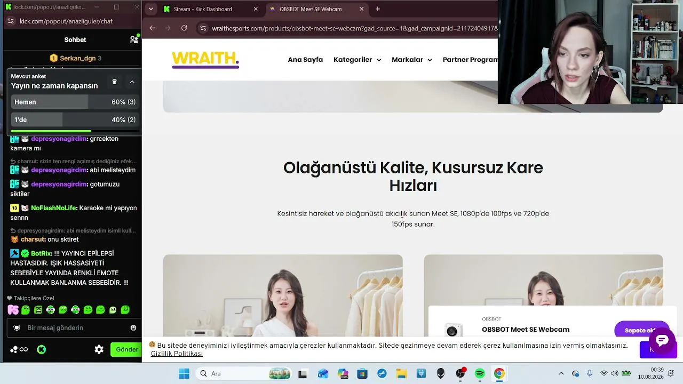683x384 pixels.
Task: Expand the Kategoriler menu
Action: pos(358,60)
